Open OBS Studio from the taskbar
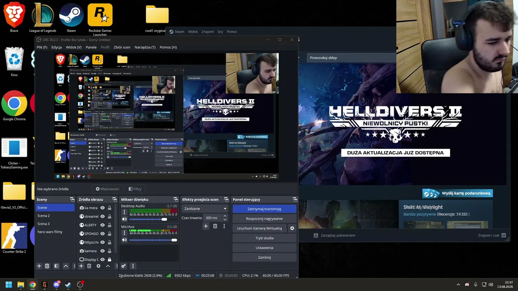518x291 pixels. [80, 285]
